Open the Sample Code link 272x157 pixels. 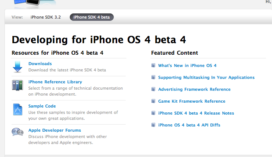(x=42, y=106)
